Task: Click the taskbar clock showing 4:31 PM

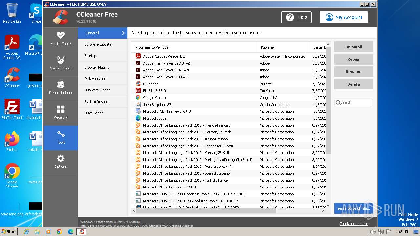Action: click(403, 232)
